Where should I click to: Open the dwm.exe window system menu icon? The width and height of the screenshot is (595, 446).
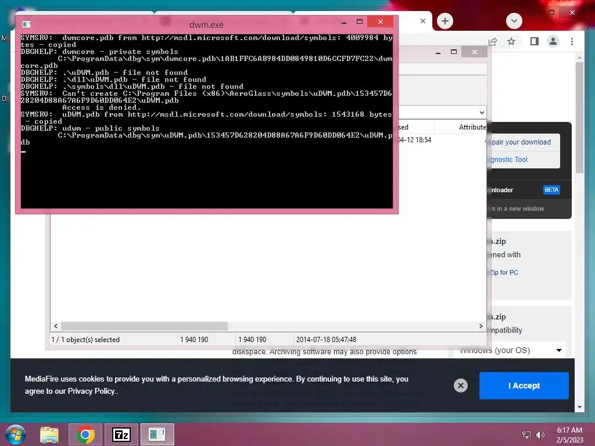pos(26,24)
